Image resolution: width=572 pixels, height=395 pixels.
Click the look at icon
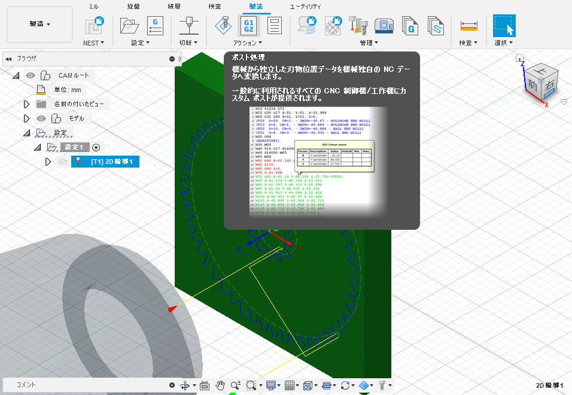click(x=205, y=385)
